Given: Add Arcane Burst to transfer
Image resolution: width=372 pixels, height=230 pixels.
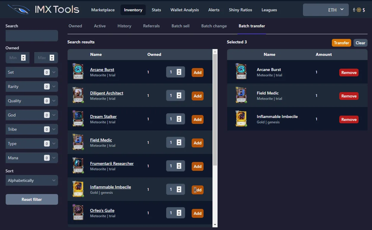Looking at the screenshot, I should (x=198, y=73).
